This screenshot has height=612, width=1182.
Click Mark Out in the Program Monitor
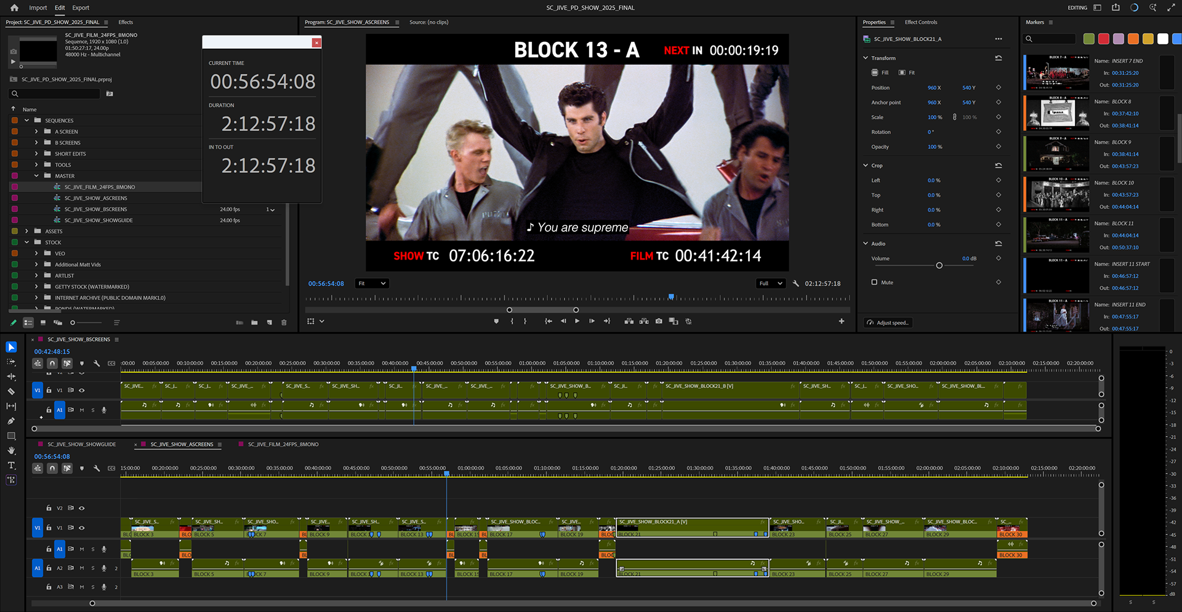coord(525,321)
